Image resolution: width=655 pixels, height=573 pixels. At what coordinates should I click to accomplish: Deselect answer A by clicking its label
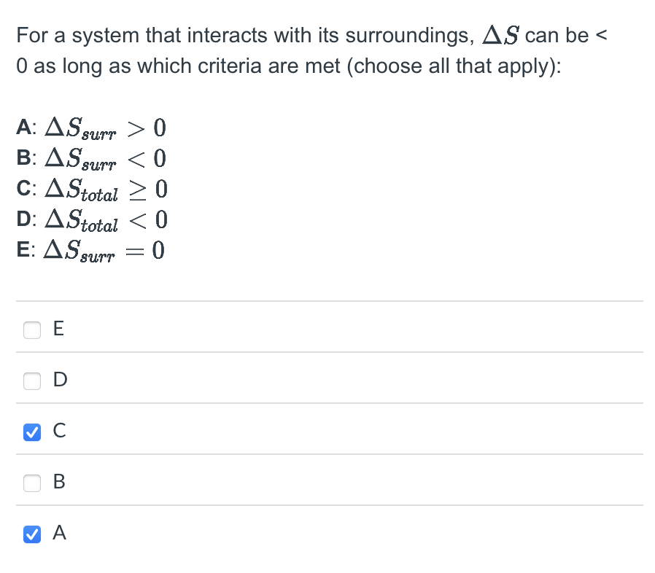click(x=58, y=534)
